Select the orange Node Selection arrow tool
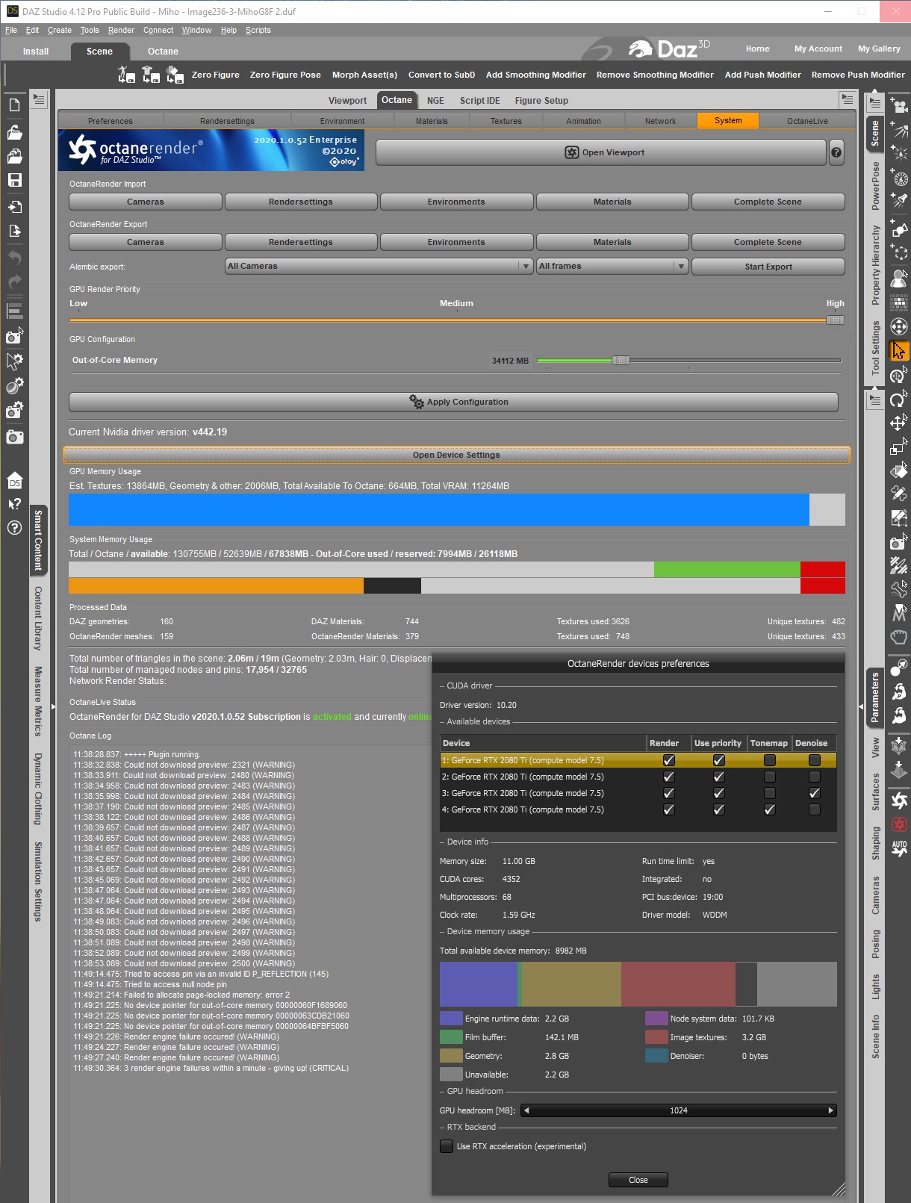The height and width of the screenshot is (1203, 911). (899, 350)
